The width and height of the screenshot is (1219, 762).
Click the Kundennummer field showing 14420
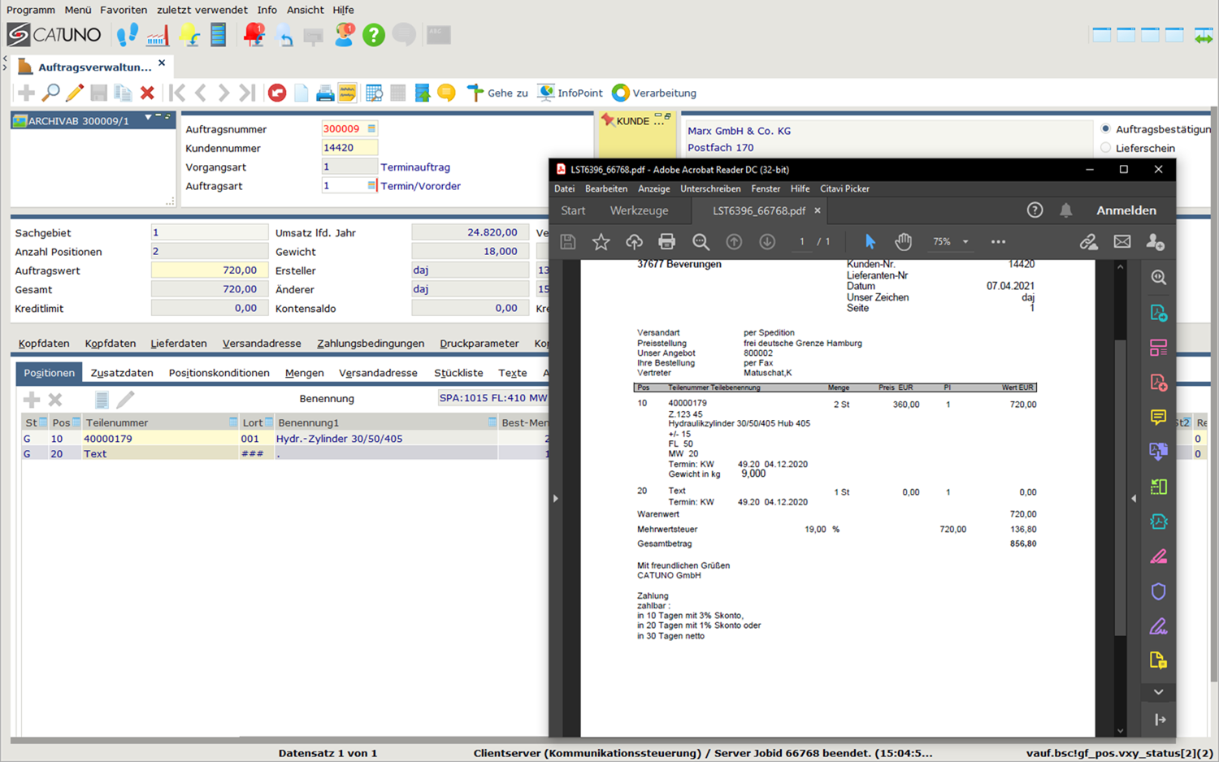click(349, 148)
